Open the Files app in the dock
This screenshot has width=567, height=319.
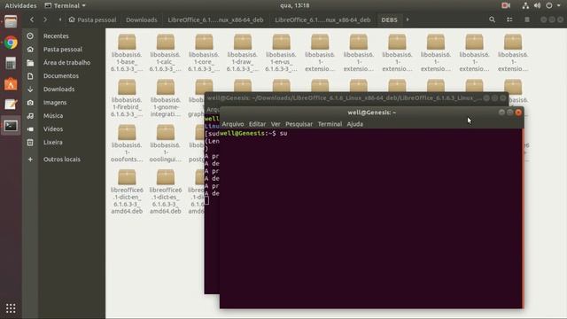(x=11, y=22)
